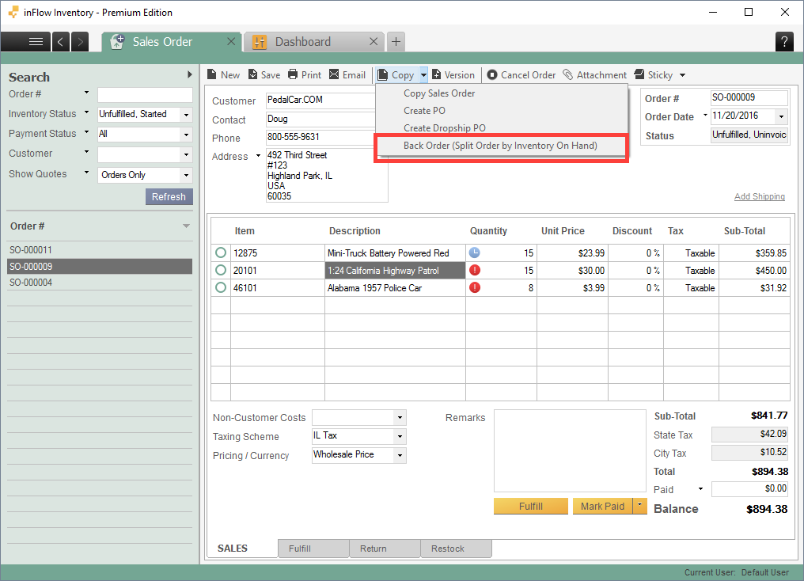
Task: Open Pricing / Currency dropdown
Action: (400, 455)
